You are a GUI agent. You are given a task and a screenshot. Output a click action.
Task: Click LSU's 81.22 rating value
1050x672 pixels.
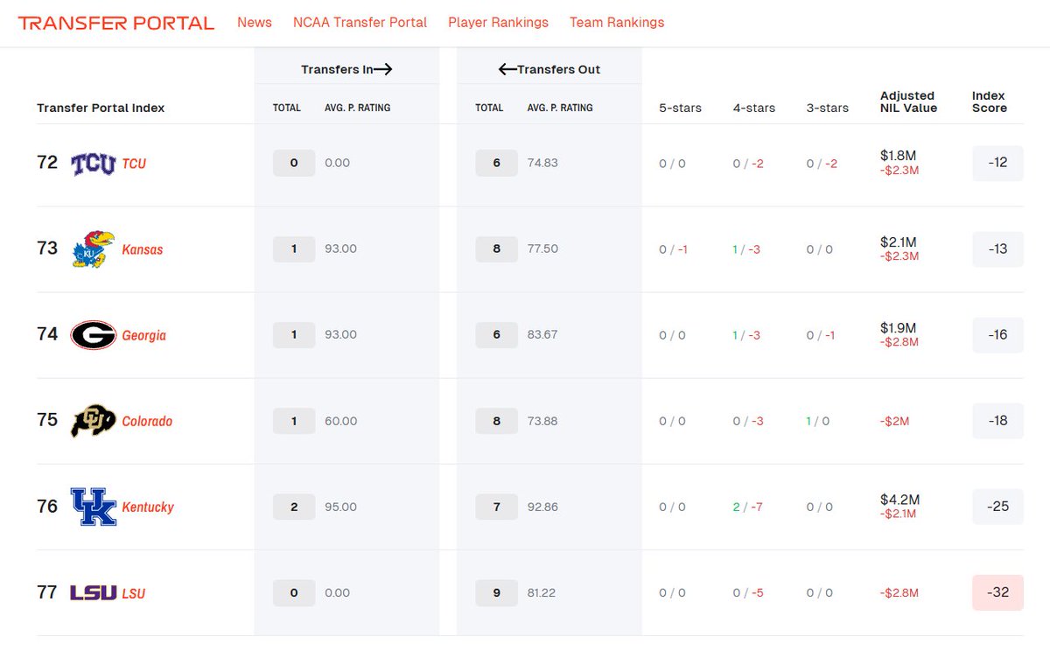[542, 592]
